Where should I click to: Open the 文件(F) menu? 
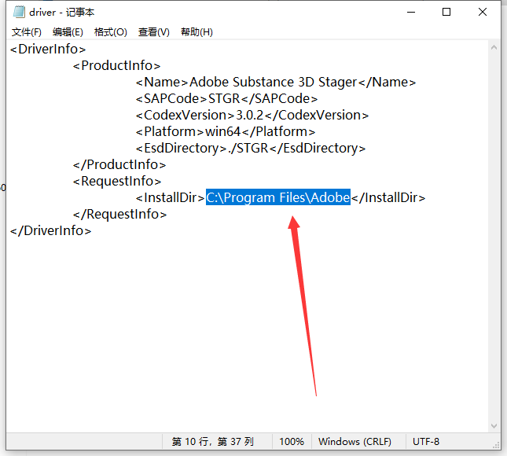[x=27, y=32]
